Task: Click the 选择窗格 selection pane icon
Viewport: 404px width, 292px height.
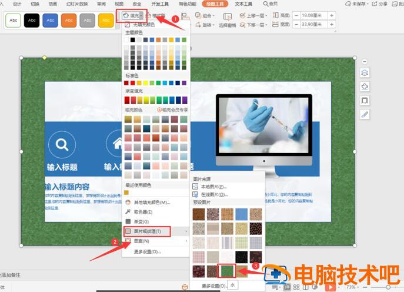Action: tap(227, 16)
